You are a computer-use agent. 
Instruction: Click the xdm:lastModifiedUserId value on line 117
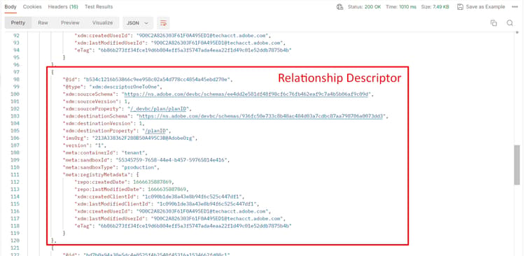(218, 219)
